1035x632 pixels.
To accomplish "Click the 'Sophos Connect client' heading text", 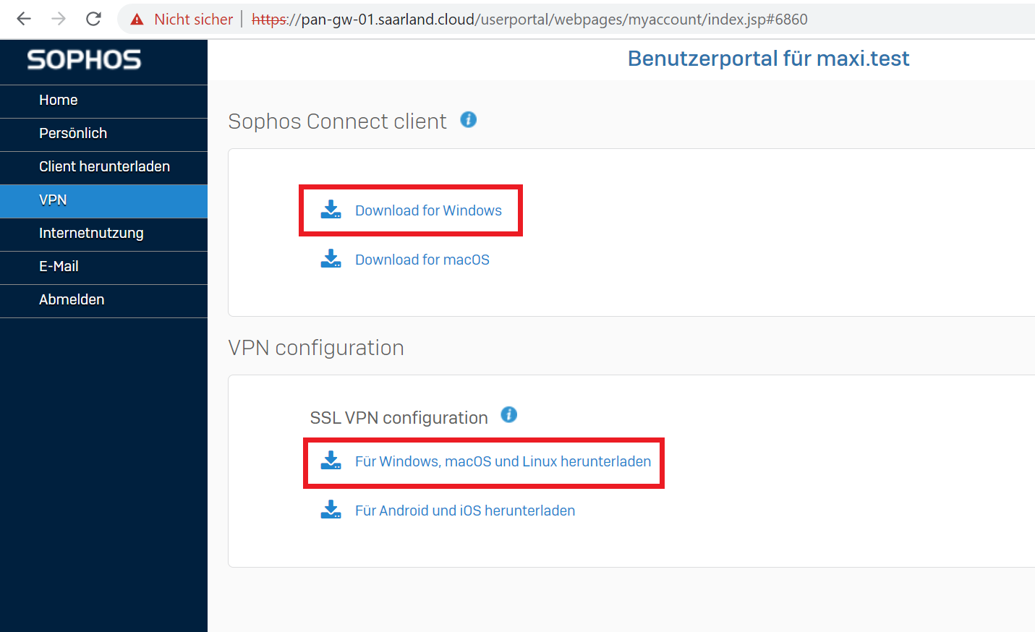I will click(x=337, y=121).
